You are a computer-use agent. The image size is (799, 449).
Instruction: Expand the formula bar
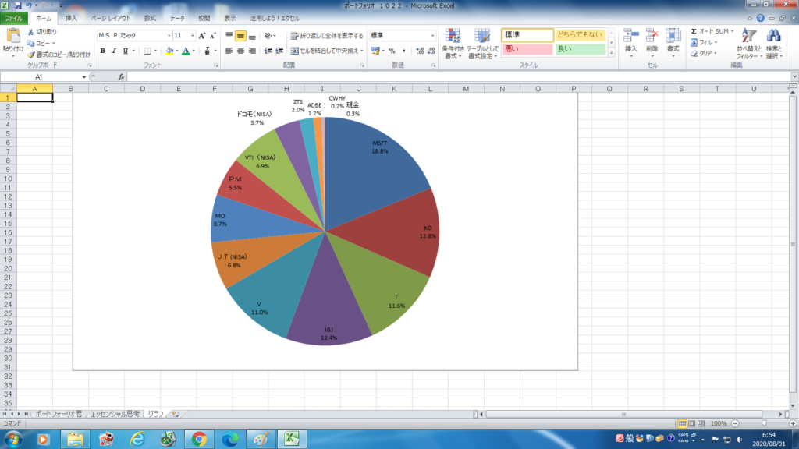[x=794, y=77]
